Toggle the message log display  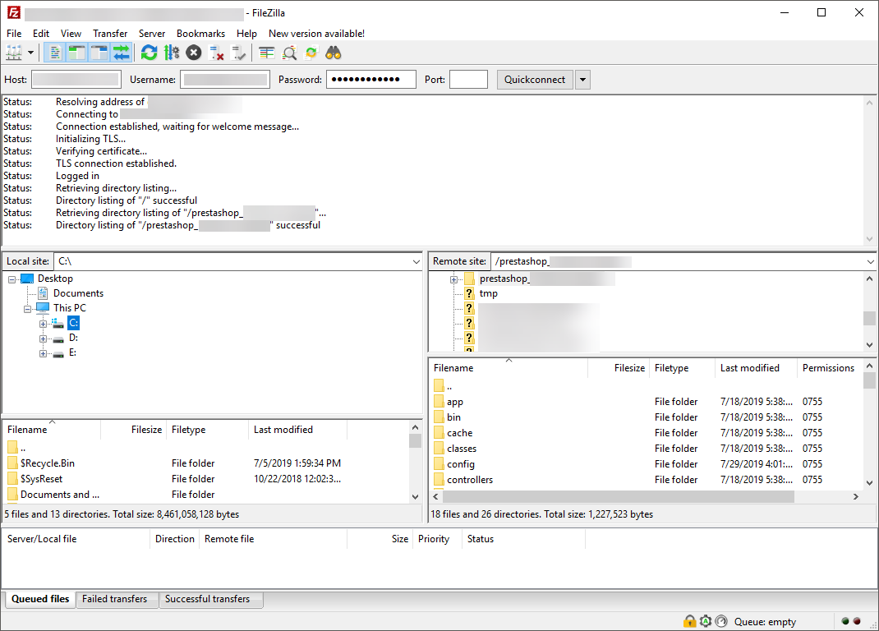point(55,53)
